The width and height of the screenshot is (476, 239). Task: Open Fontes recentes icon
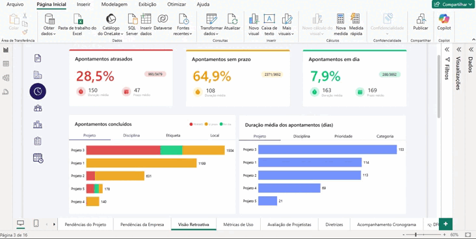(183, 19)
